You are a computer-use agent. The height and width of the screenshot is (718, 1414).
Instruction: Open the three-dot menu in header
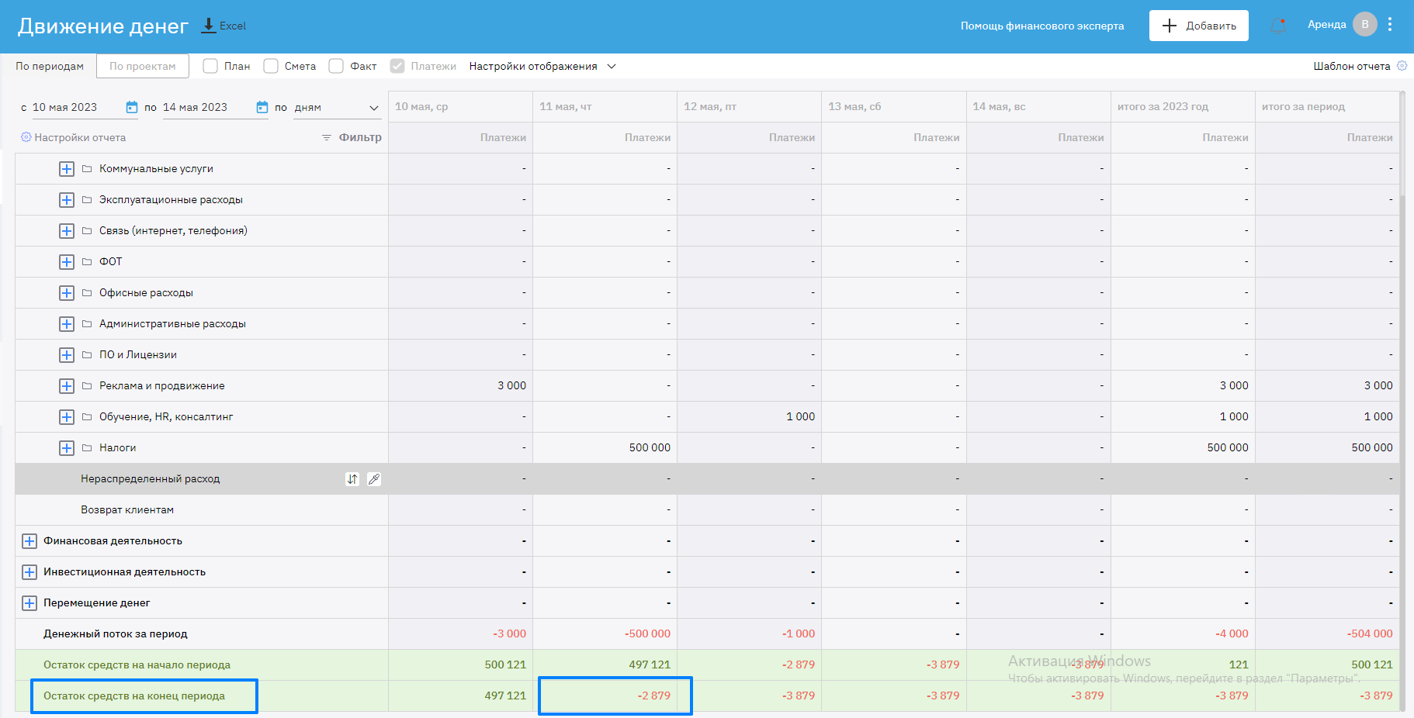pos(1390,25)
